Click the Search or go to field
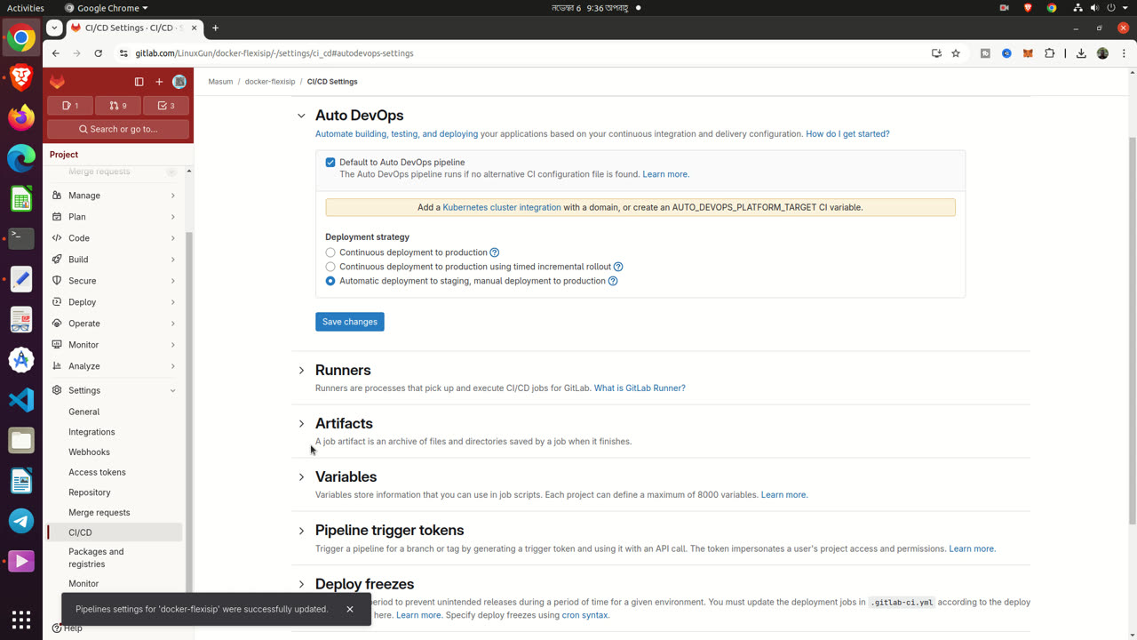 118,129
